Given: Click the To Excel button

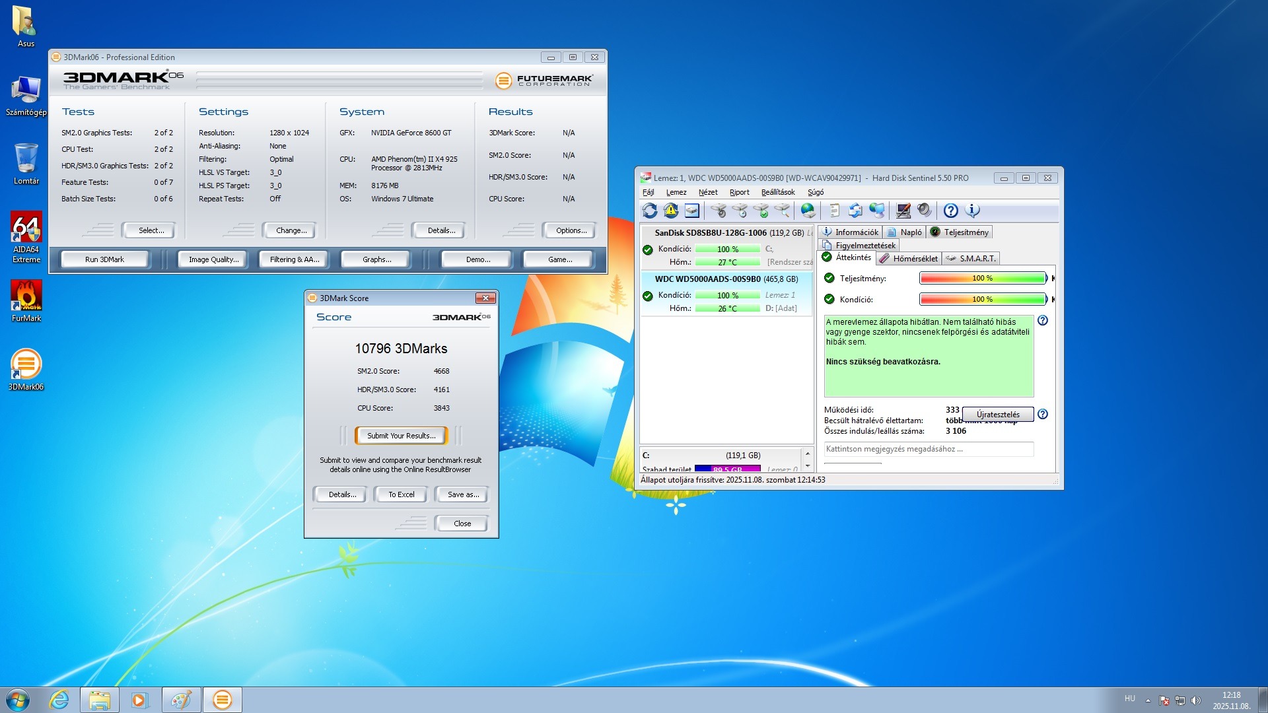Looking at the screenshot, I should click(x=401, y=494).
